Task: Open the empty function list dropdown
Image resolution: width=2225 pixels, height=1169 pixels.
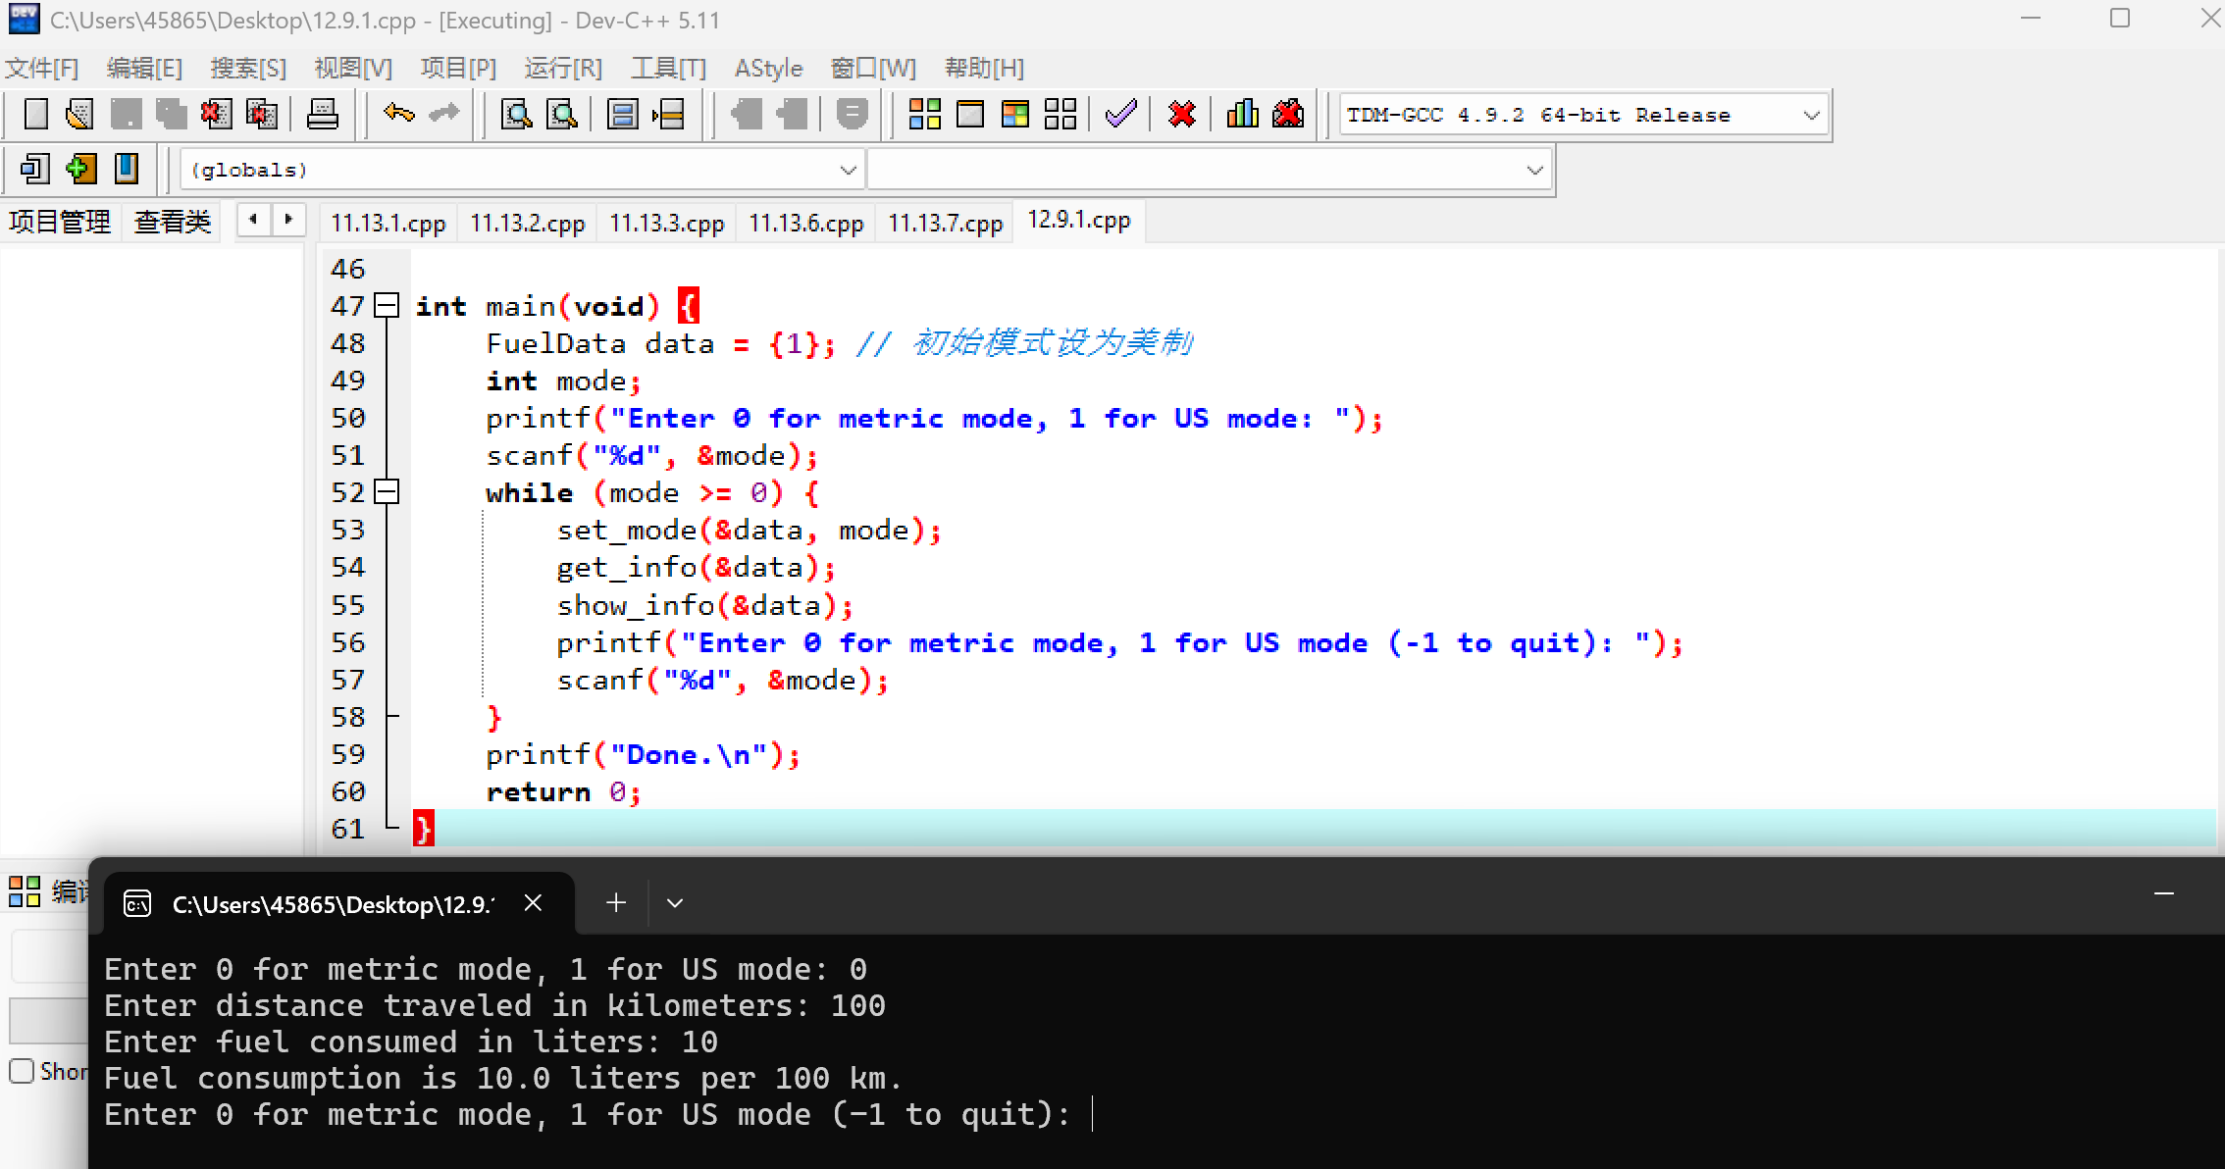Action: coord(1534,171)
